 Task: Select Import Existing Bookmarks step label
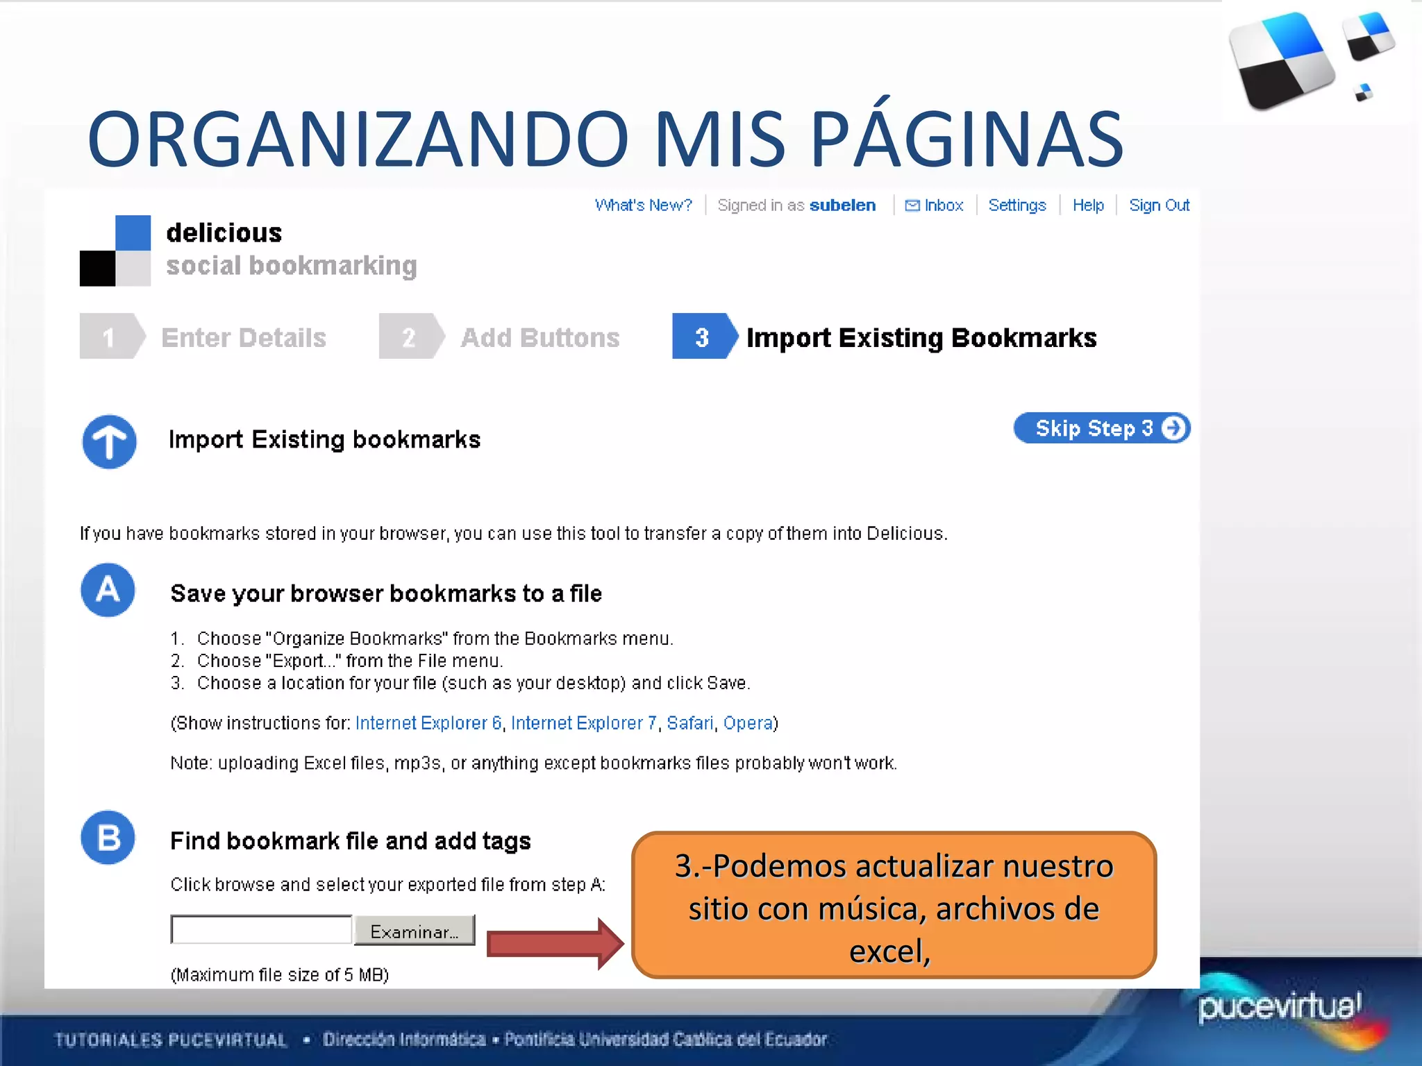click(x=921, y=338)
